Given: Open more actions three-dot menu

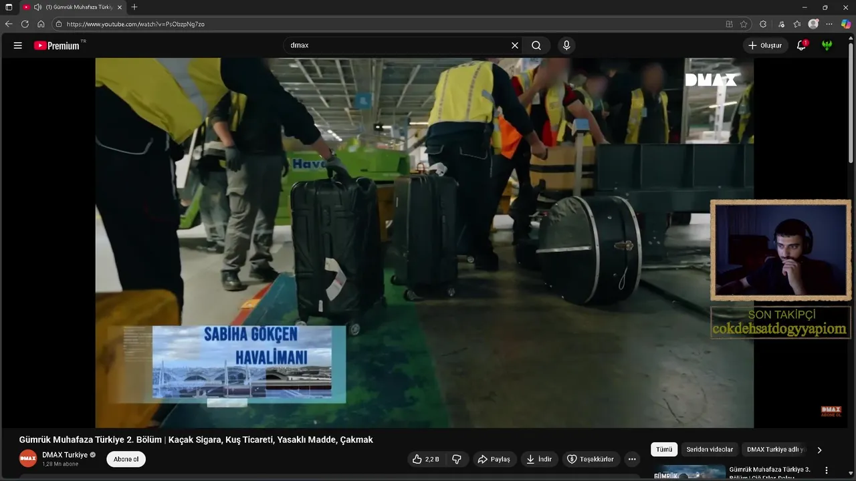Looking at the screenshot, I should click(632, 459).
